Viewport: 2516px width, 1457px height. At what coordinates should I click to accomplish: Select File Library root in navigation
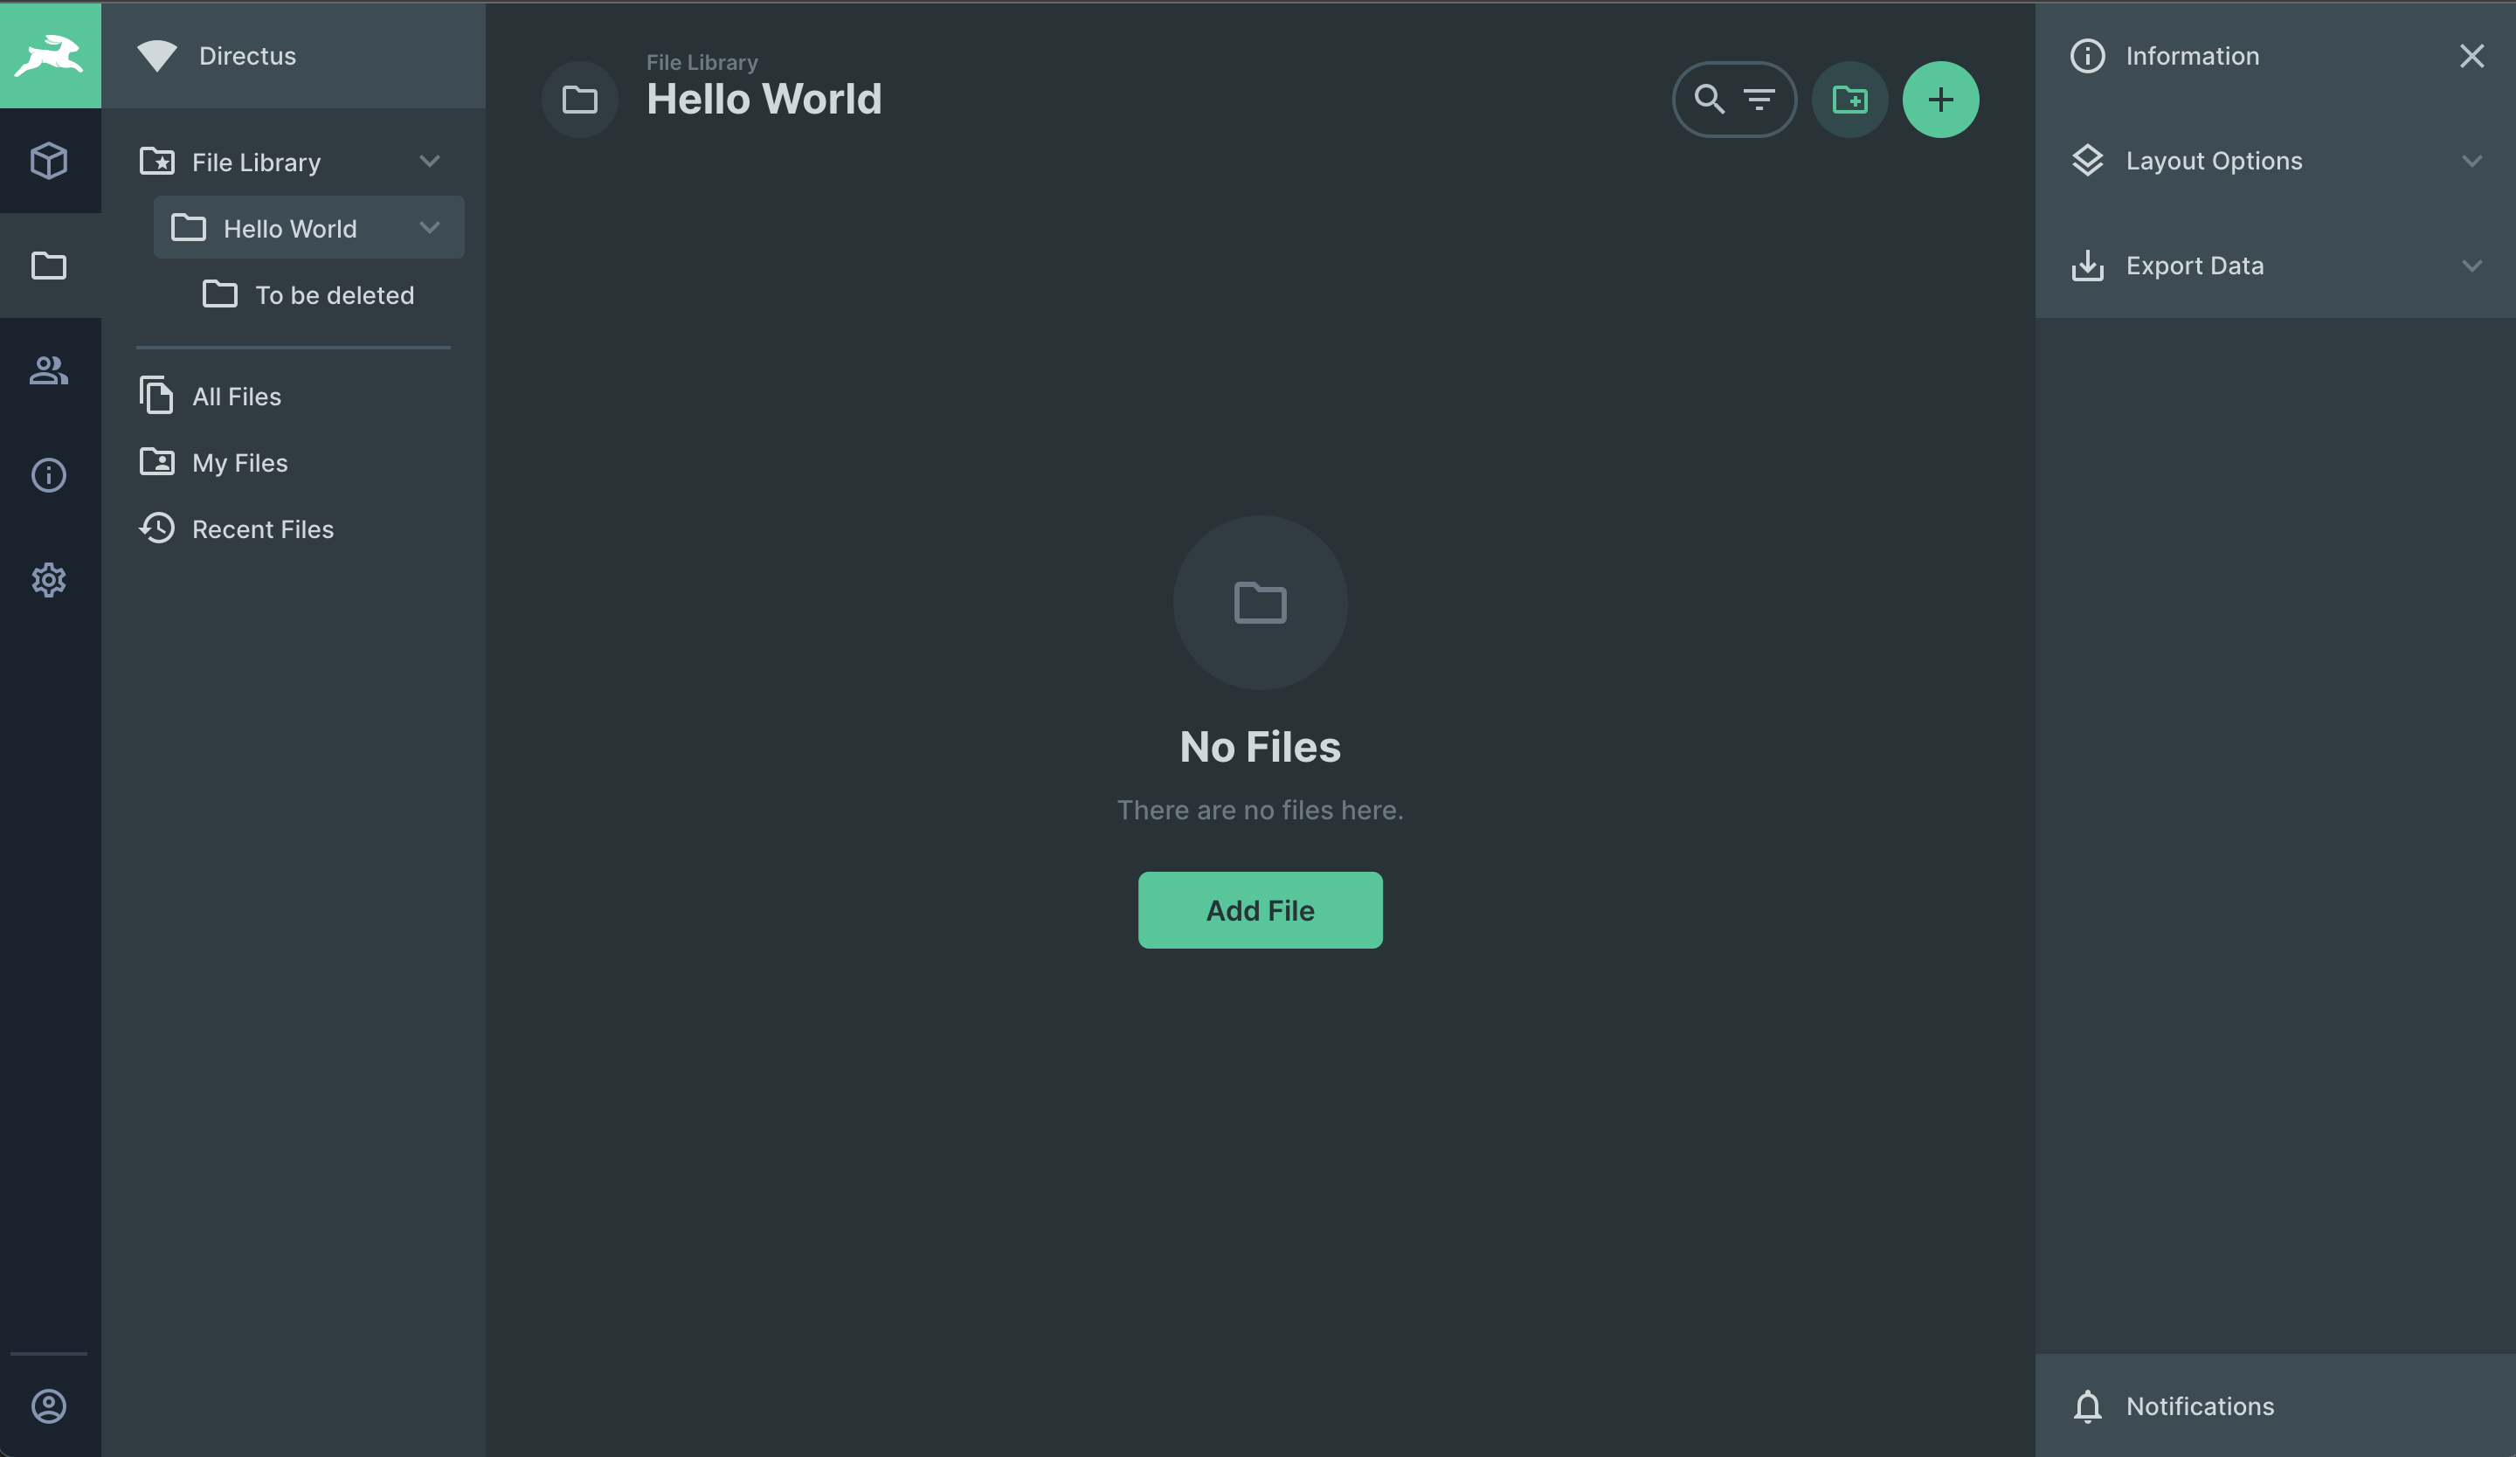point(294,161)
